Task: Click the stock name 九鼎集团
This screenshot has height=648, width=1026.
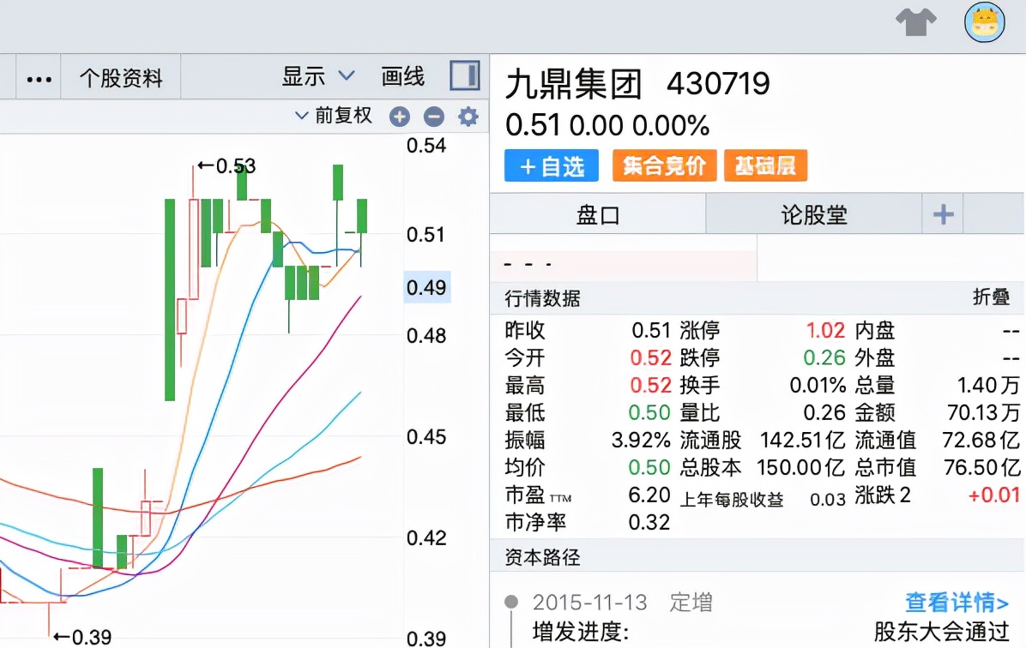Action: (x=574, y=84)
